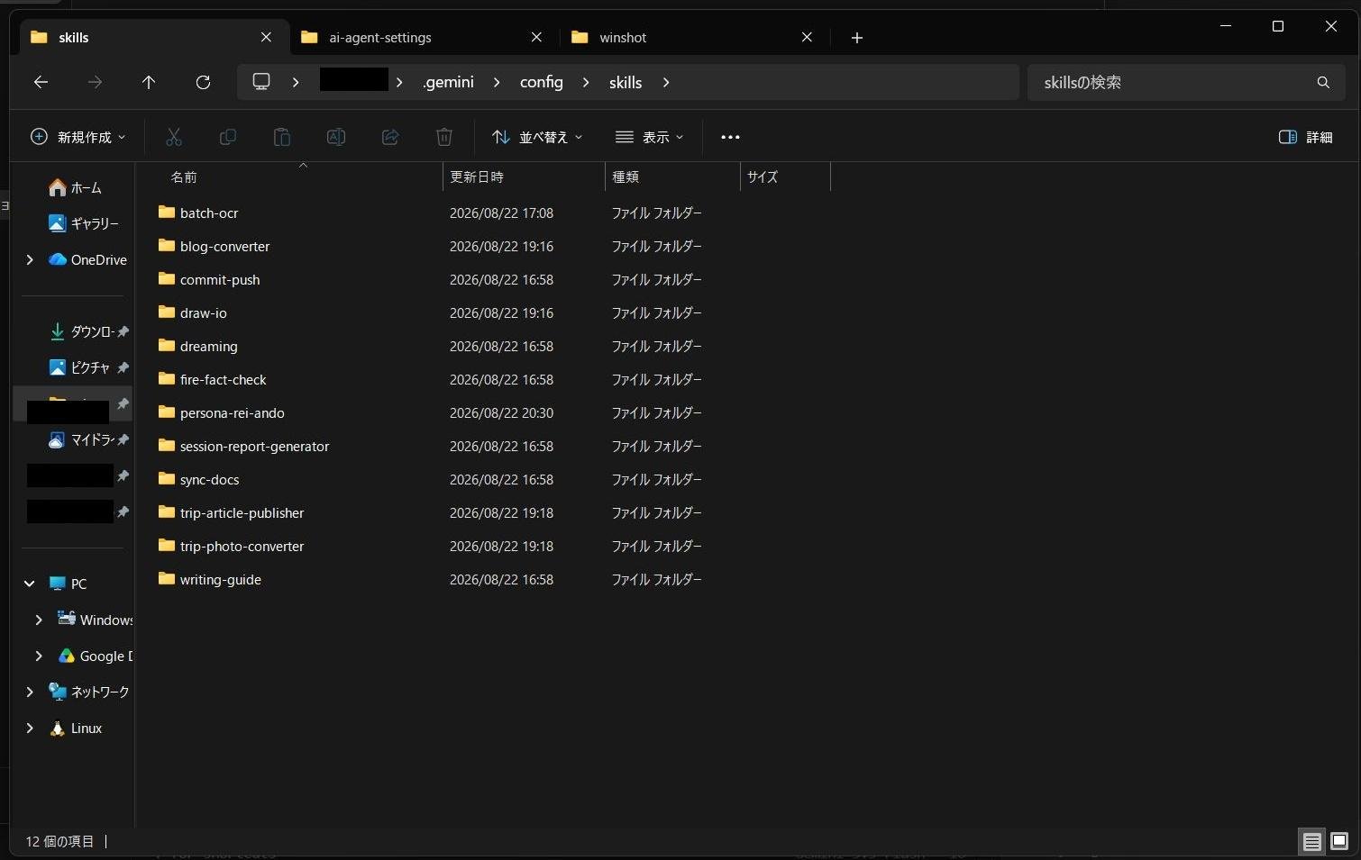Select the batch-ocr folder
Image resolution: width=1361 pixels, height=860 pixels.
(x=209, y=213)
